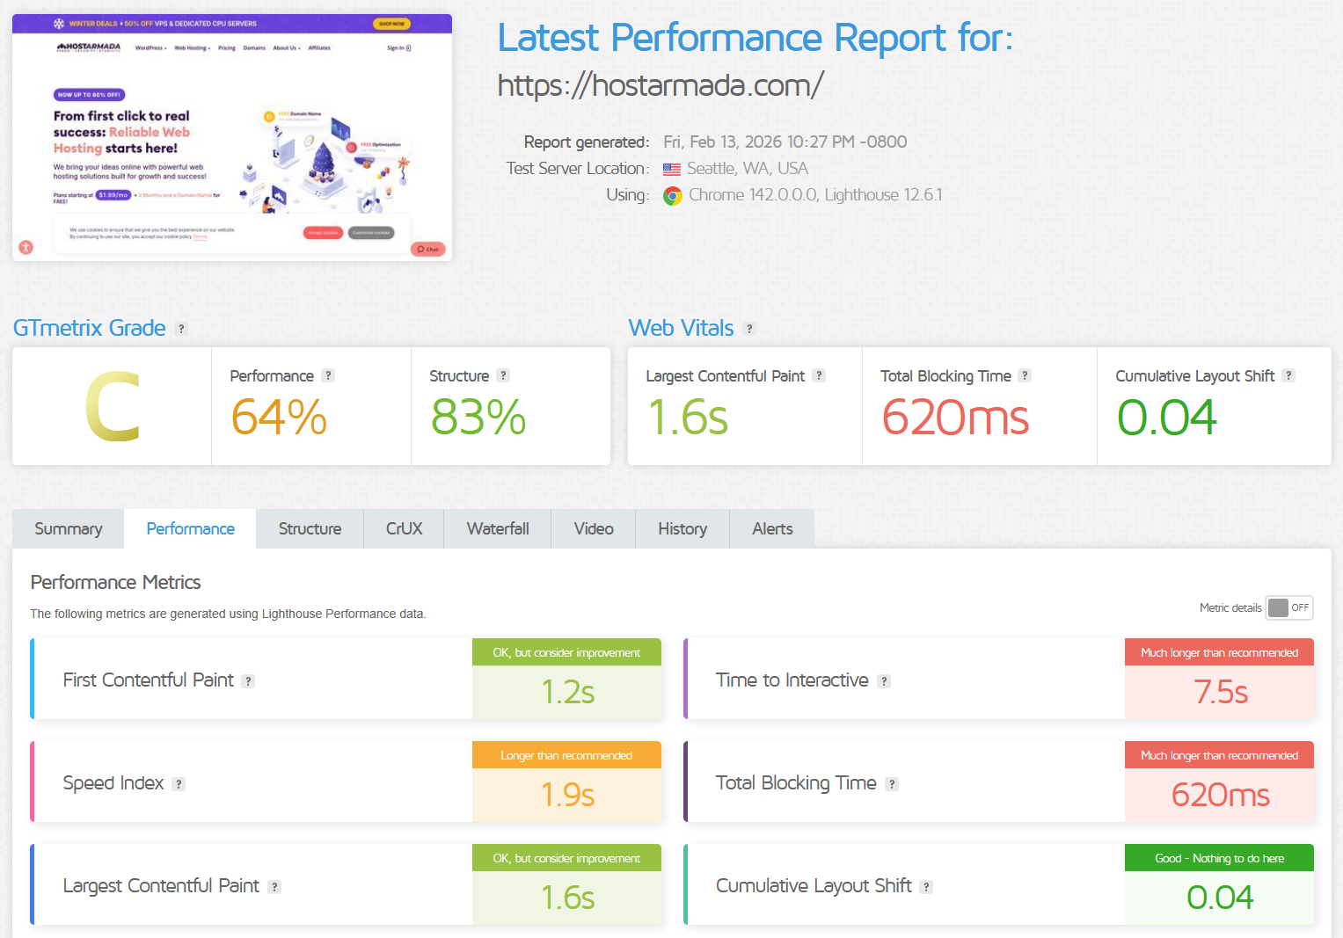Image resolution: width=1343 pixels, height=938 pixels.
Task: Enable the Metric details switch
Action: tap(1288, 607)
